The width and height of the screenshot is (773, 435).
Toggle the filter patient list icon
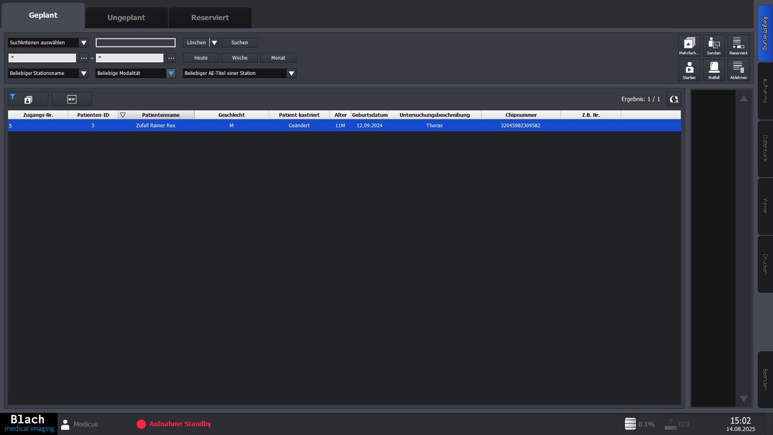28,99
